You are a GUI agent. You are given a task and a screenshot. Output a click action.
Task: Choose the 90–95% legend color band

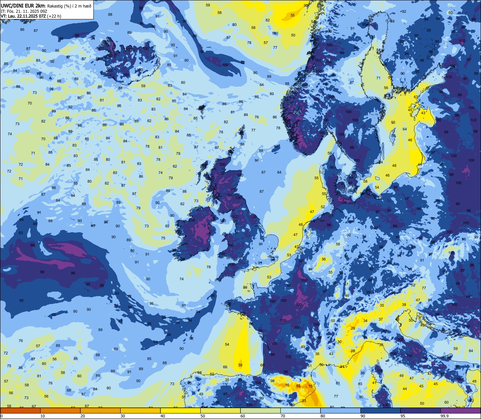380,411
